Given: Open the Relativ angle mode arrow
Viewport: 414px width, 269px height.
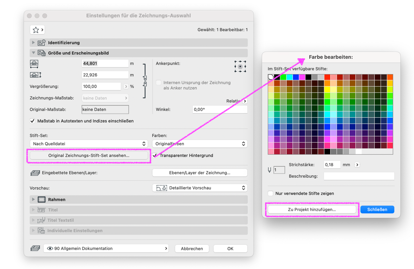Looking at the screenshot, I should (x=245, y=101).
